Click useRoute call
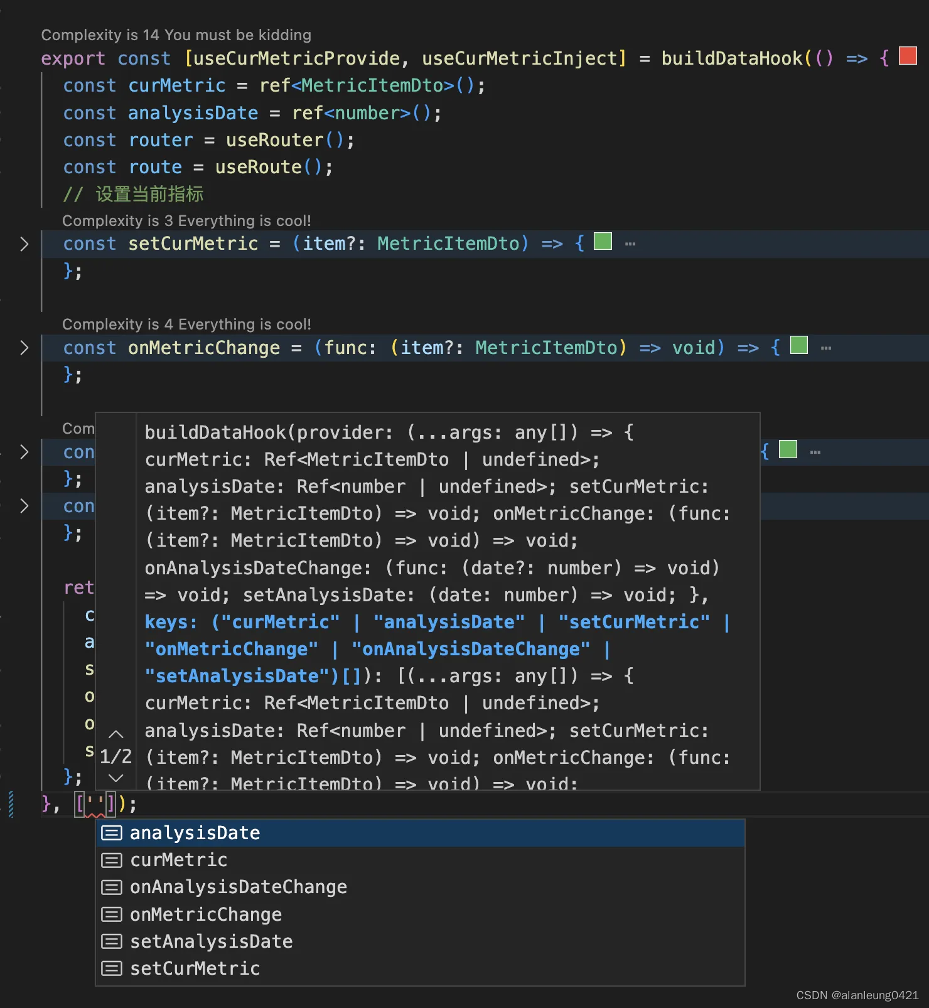This screenshot has width=929, height=1008. point(259,168)
